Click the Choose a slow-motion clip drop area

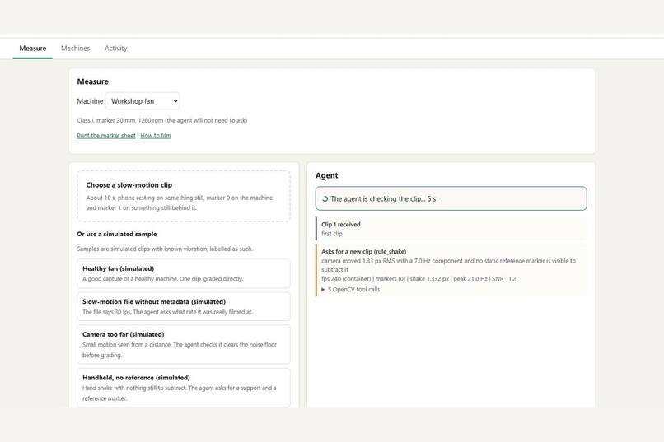pyautogui.click(x=184, y=196)
